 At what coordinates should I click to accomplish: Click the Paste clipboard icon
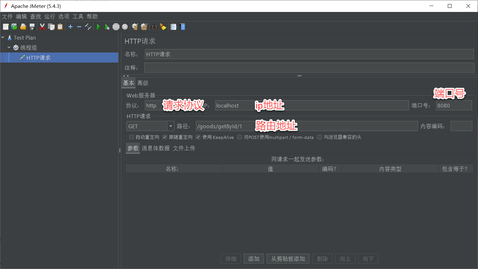tap(60, 27)
